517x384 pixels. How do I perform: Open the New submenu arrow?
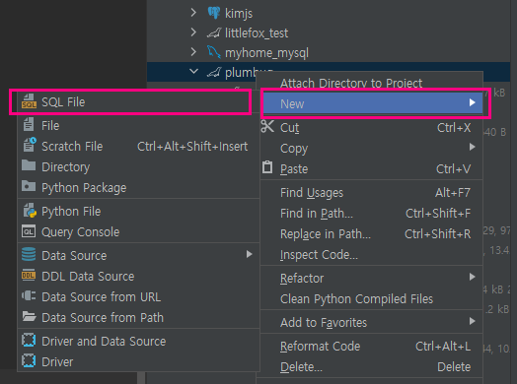tap(472, 102)
